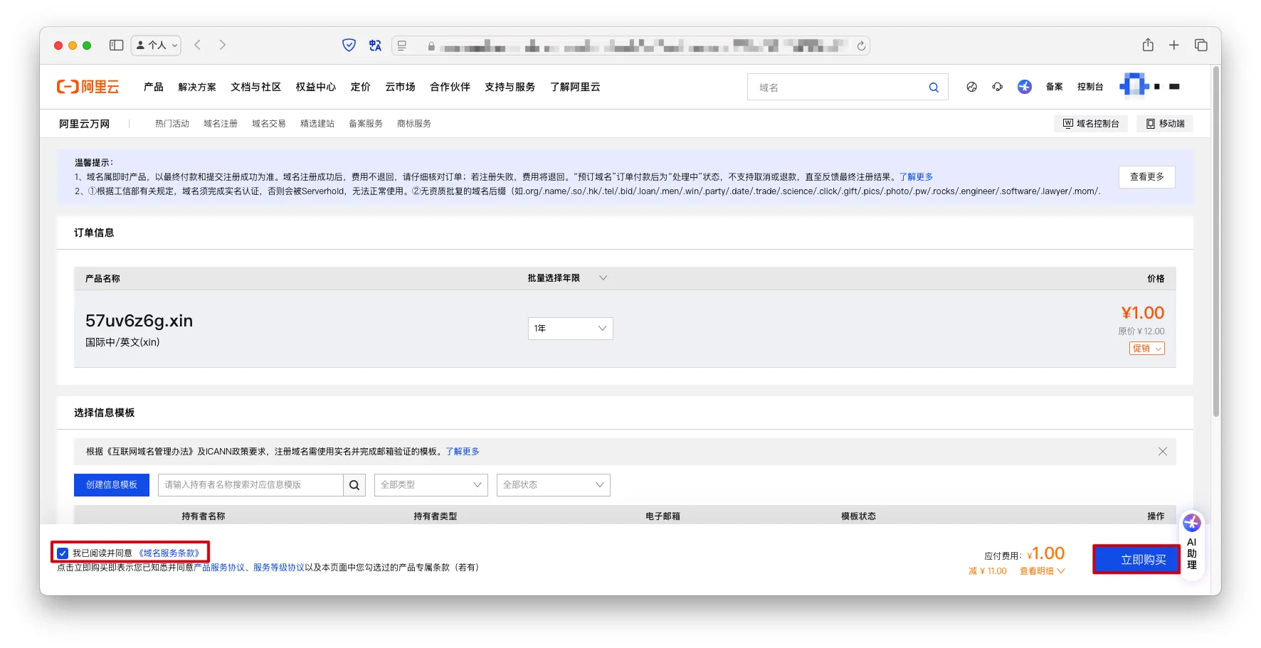Click the holder name search input field
This screenshot has height=648, width=1261.
tap(250, 485)
